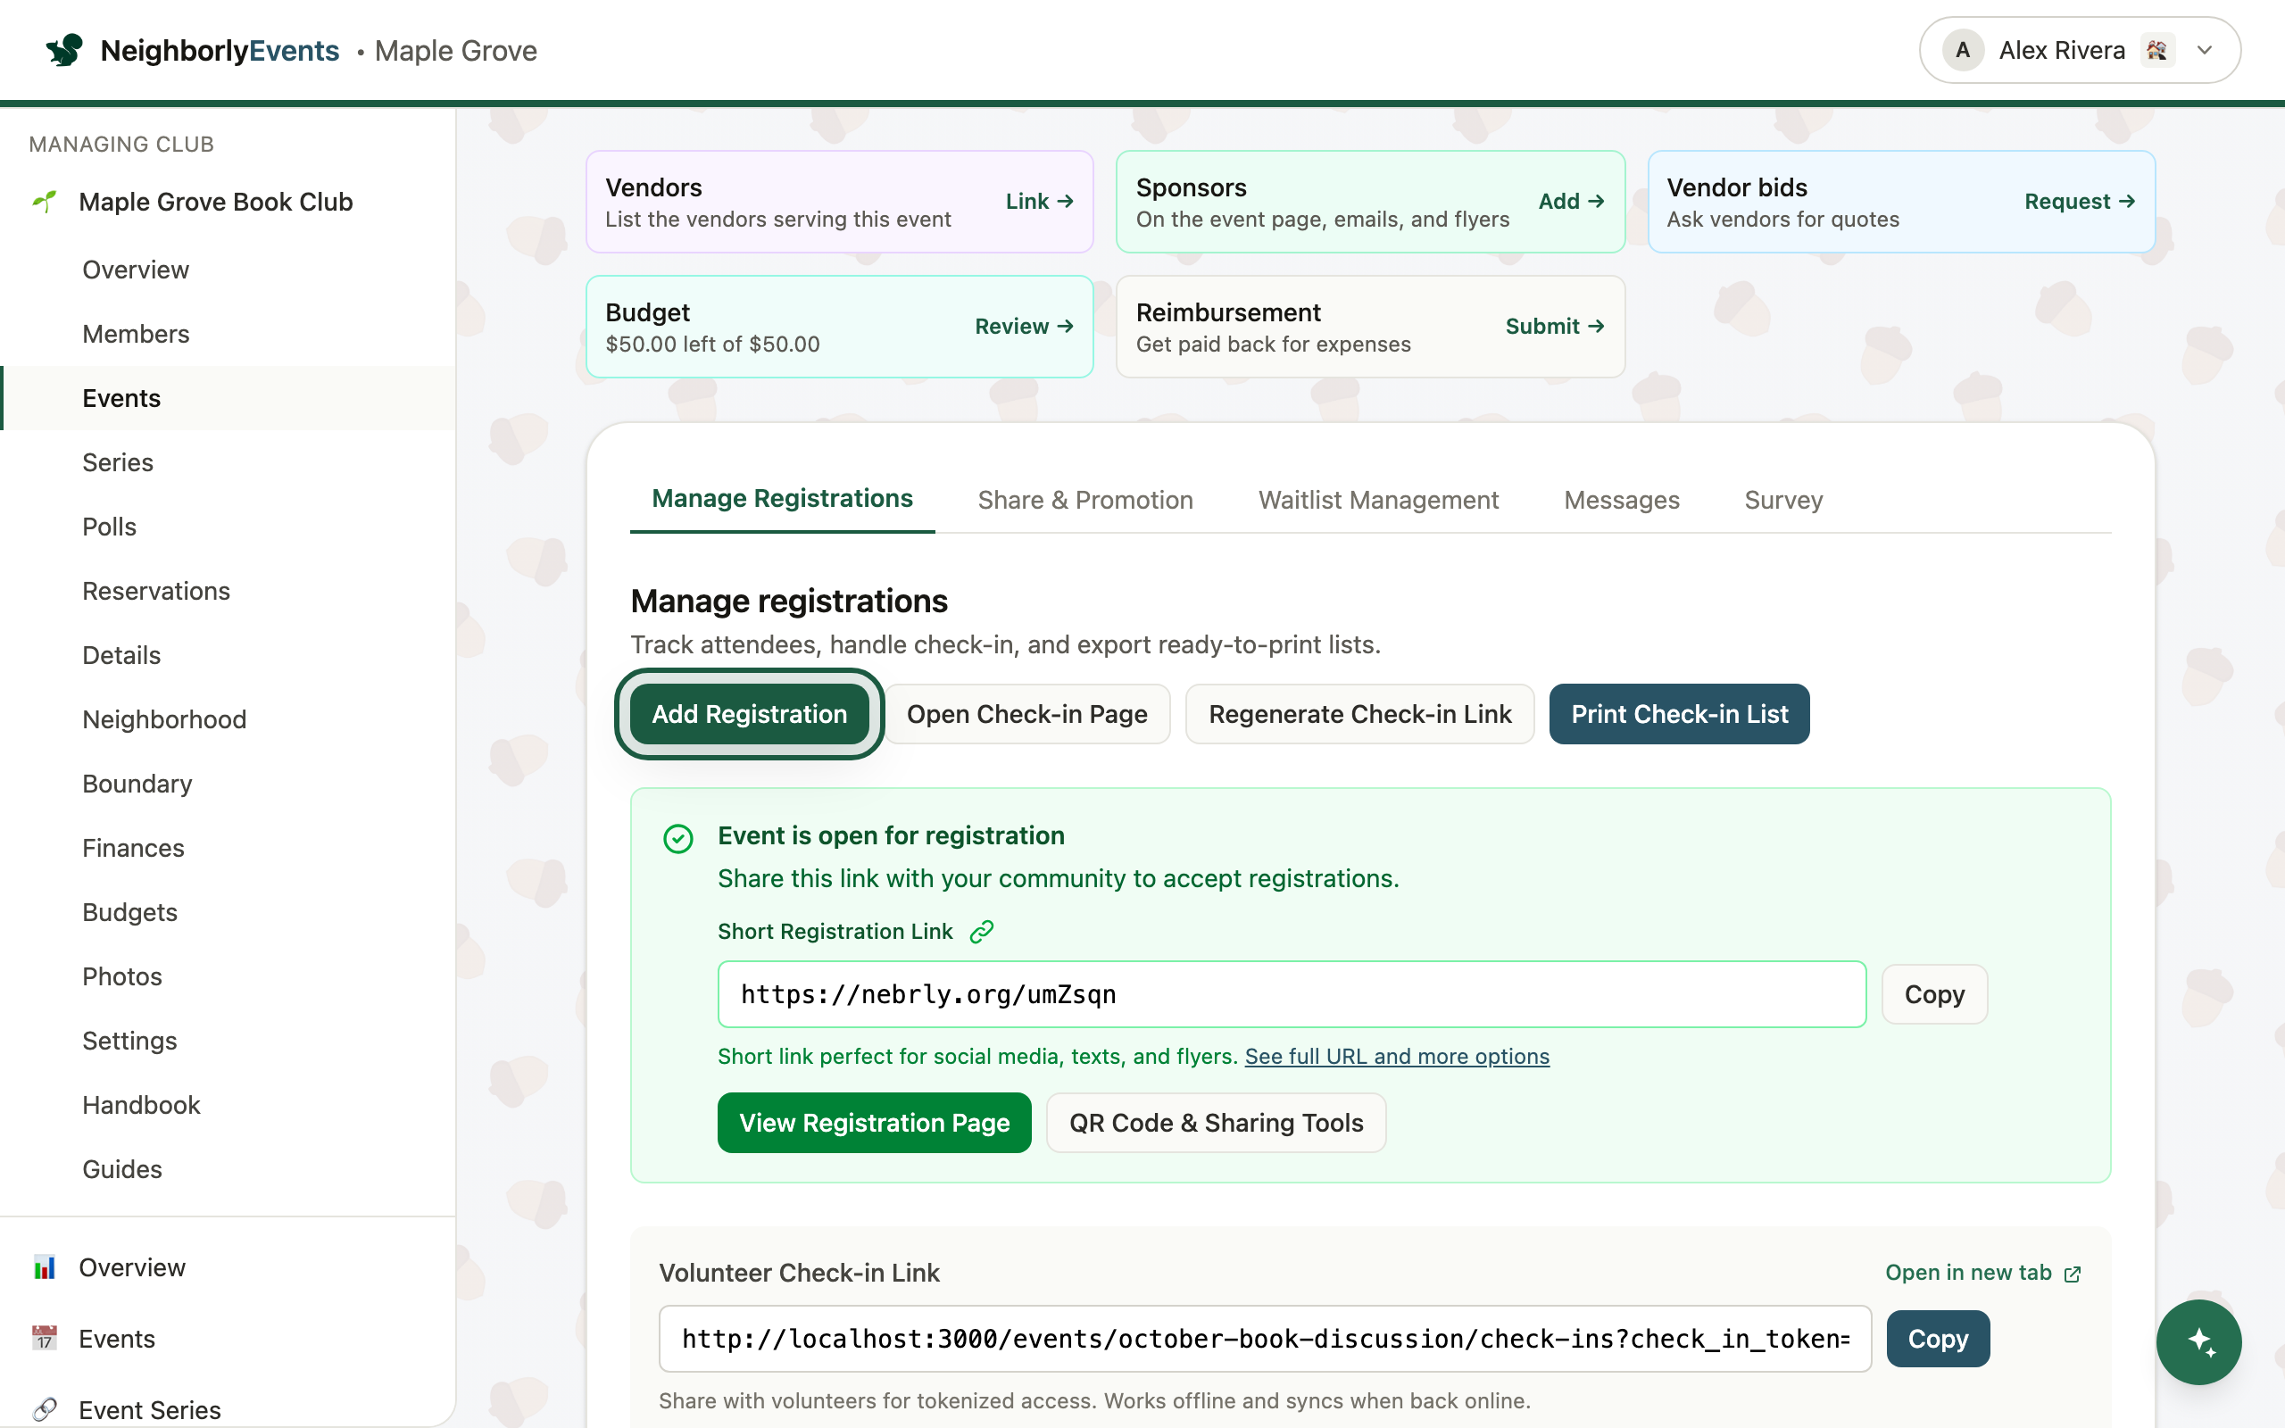Open See full URL and more options link
The width and height of the screenshot is (2285, 1428).
coord(1397,1056)
